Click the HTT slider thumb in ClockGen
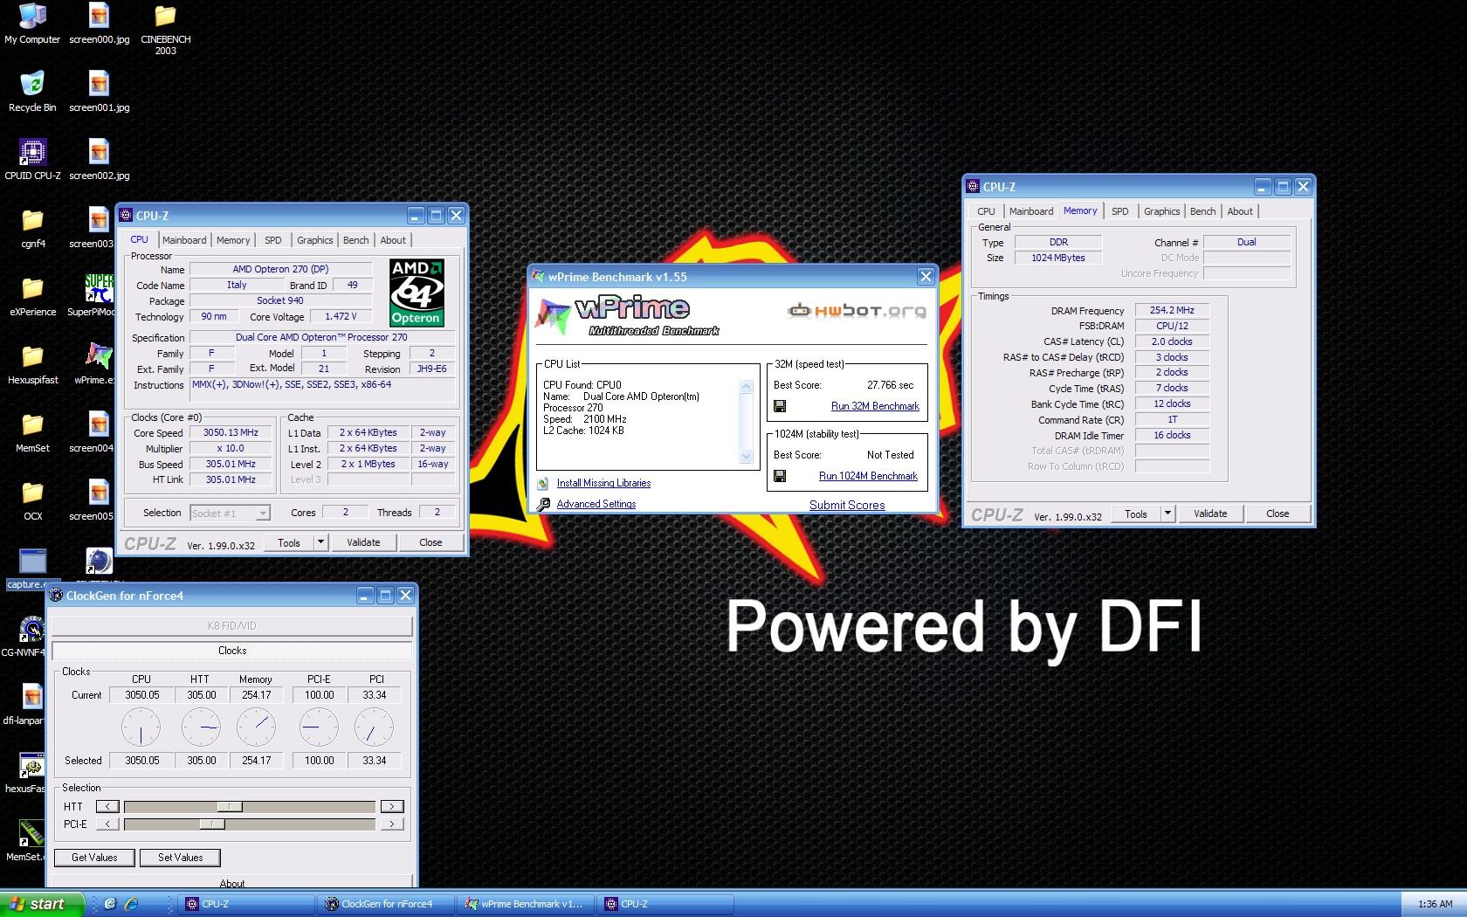Image resolution: width=1467 pixels, height=917 pixels. tap(230, 806)
